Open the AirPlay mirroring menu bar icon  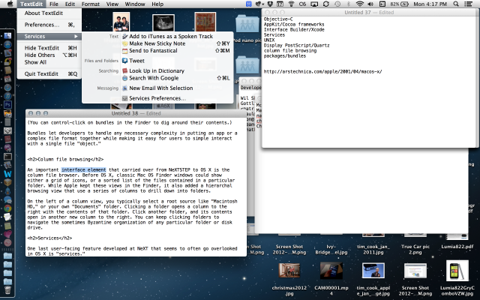(x=314, y=4)
